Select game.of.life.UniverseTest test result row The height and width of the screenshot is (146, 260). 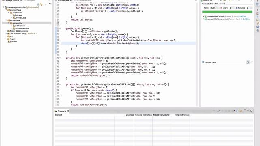pyautogui.click(x=227, y=19)
